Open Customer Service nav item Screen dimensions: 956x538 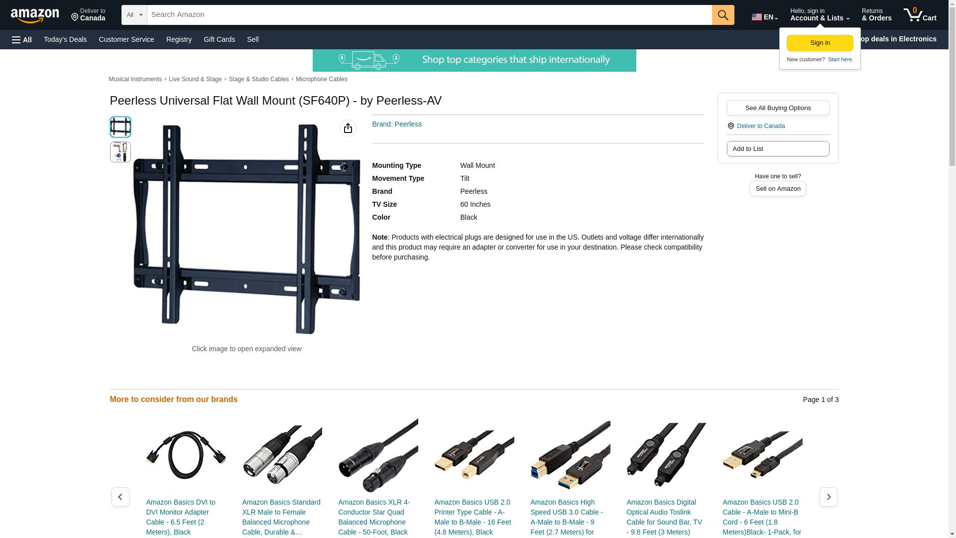126,39
